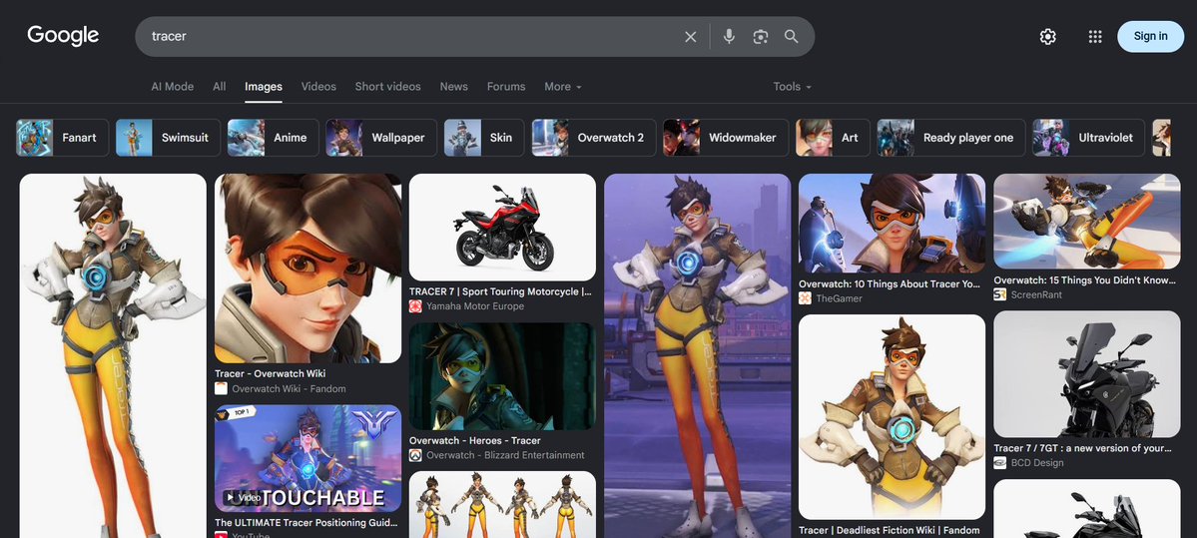This screenshot has height=538, width=1197.
Task: Select the Images tab
Action: [264, 86]
